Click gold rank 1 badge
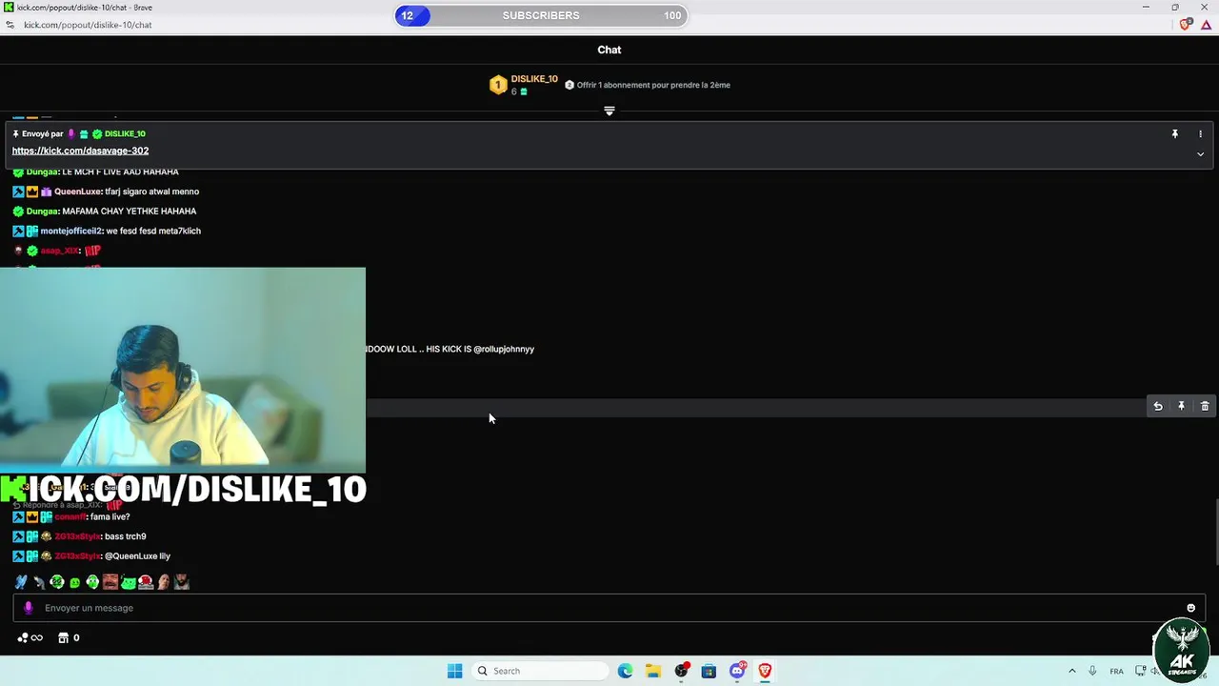Viewport: 1219px width, 686px height. (497, 85)
